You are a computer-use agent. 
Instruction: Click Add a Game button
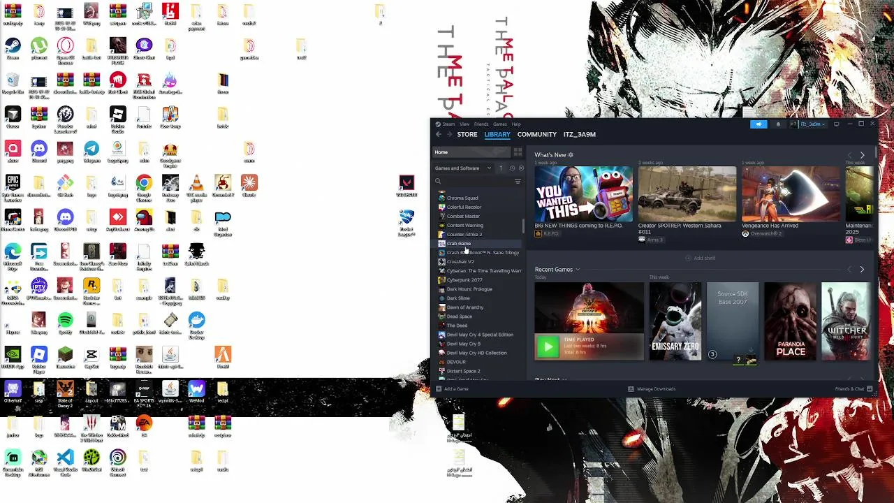[x=452, y=389]
